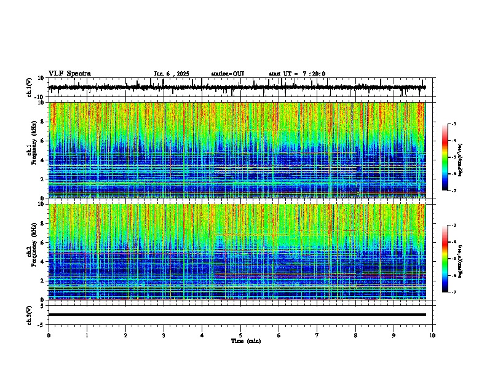
Task: Click the "Jan. 6, 2025" date label
Action: point(172,74)
